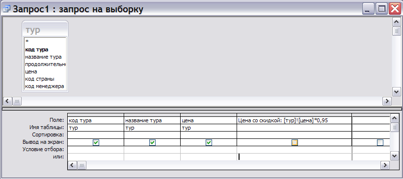Maximize the Запрос1 query window
The width and height of the screenshot is (403, 179).
tap(381, 9)
